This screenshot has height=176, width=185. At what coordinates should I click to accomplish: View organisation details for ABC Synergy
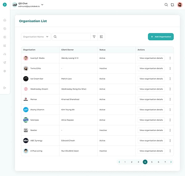pyautogui.click(x=151, y=141)
